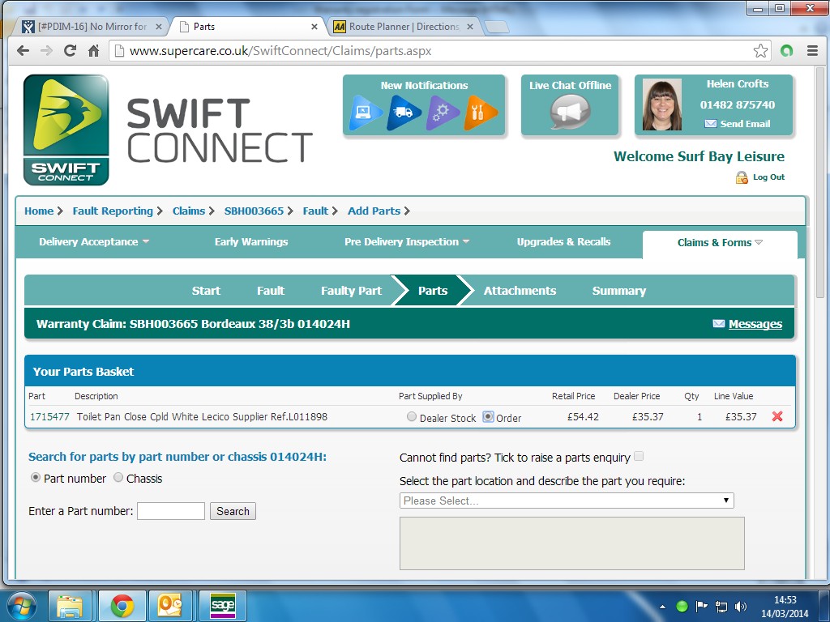Click the Log Out link
This screenshot has height=622, width=830.
point(768,177)
